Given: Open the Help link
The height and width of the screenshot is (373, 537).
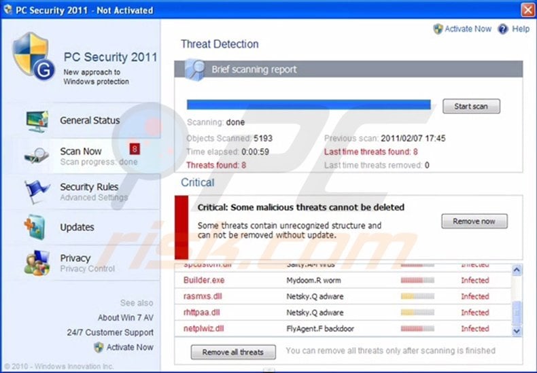Looking at the screenshot, I should [521, 29].
